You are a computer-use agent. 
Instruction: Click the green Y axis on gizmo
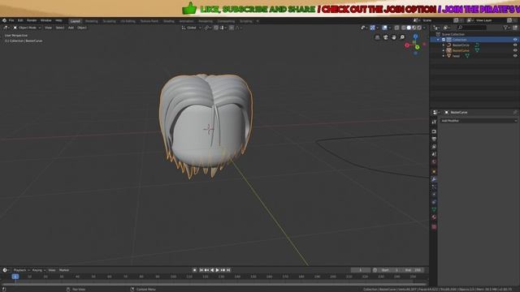[x=418, y=47]
